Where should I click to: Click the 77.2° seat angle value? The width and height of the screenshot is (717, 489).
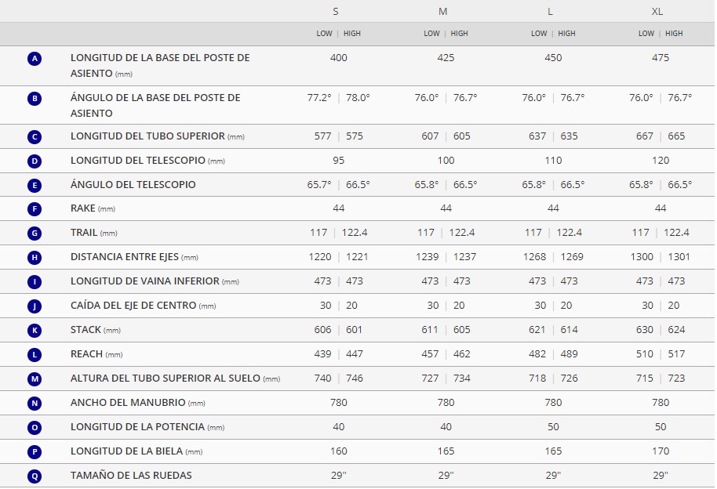point(319,97)
